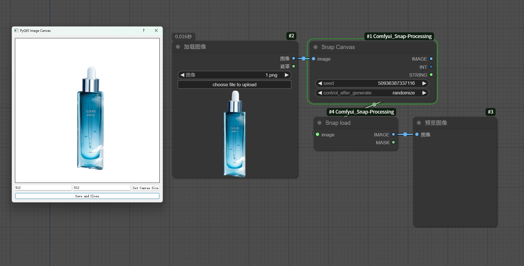Collapse the Snap load node via its dot
The height and width of the screenshot is (266, 524).
[x=320, y=123]
